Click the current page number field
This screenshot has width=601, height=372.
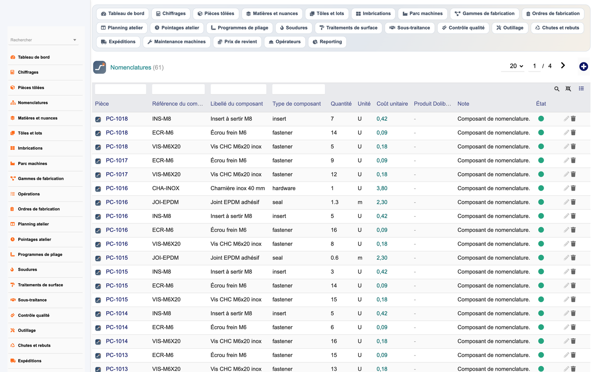coord(534,66)
